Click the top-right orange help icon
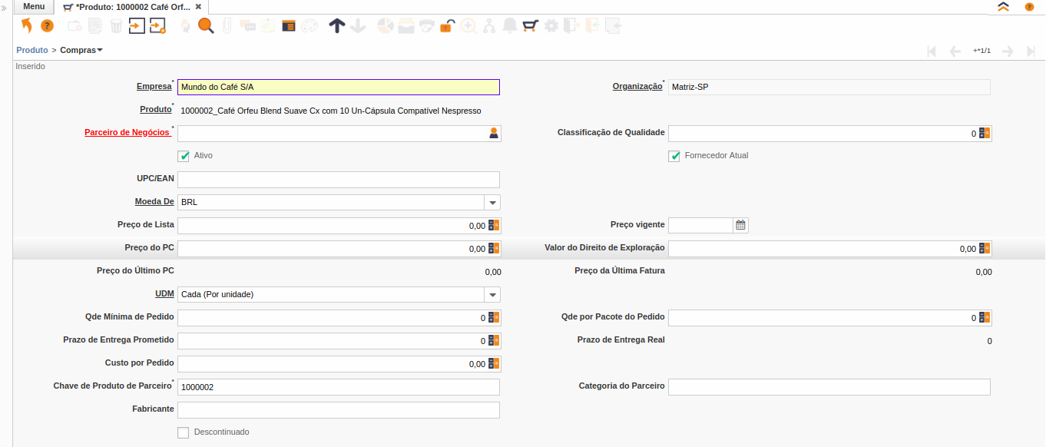Image resolution: width=1046 pixels, height=447 pixels. coord(1029,6)
